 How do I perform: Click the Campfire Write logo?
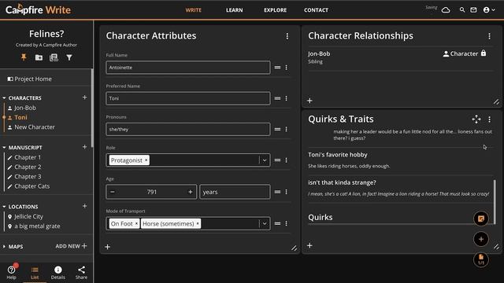tap(38, 9)
